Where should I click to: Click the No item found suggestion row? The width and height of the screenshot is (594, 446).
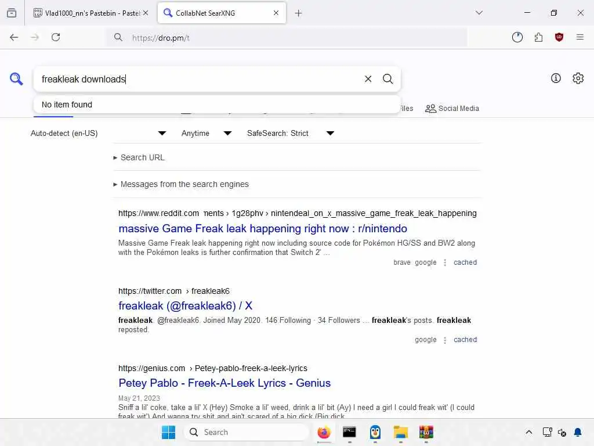[x=217, y=105]
